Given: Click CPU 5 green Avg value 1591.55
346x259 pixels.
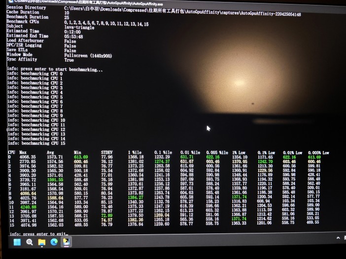Looking at the screenshot, I should point(55,180).
